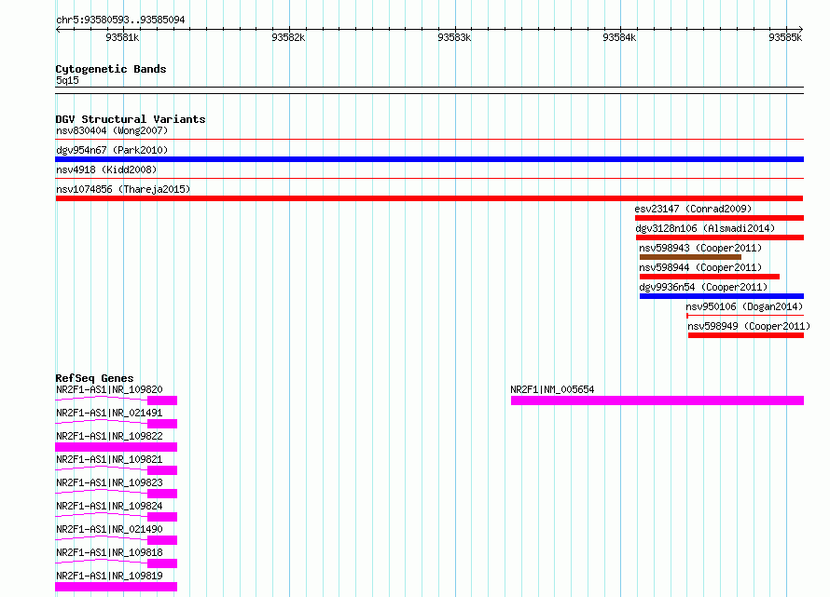The image size is (830, 597).
Task: Select the dgv954n67 (Park2010) blue variant bar
Action: (x=429, y=159)
